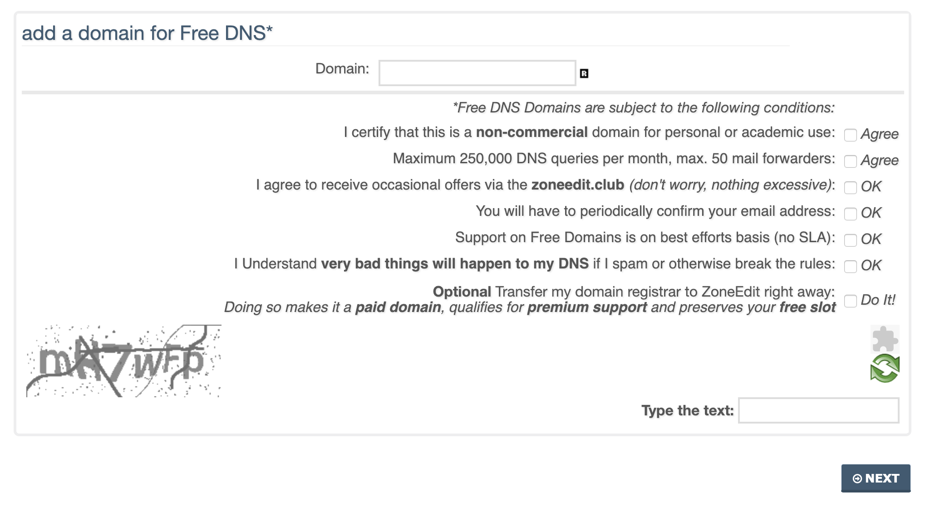Click the 'OK' label for no SLA support
935x507 pixels.
871,239
